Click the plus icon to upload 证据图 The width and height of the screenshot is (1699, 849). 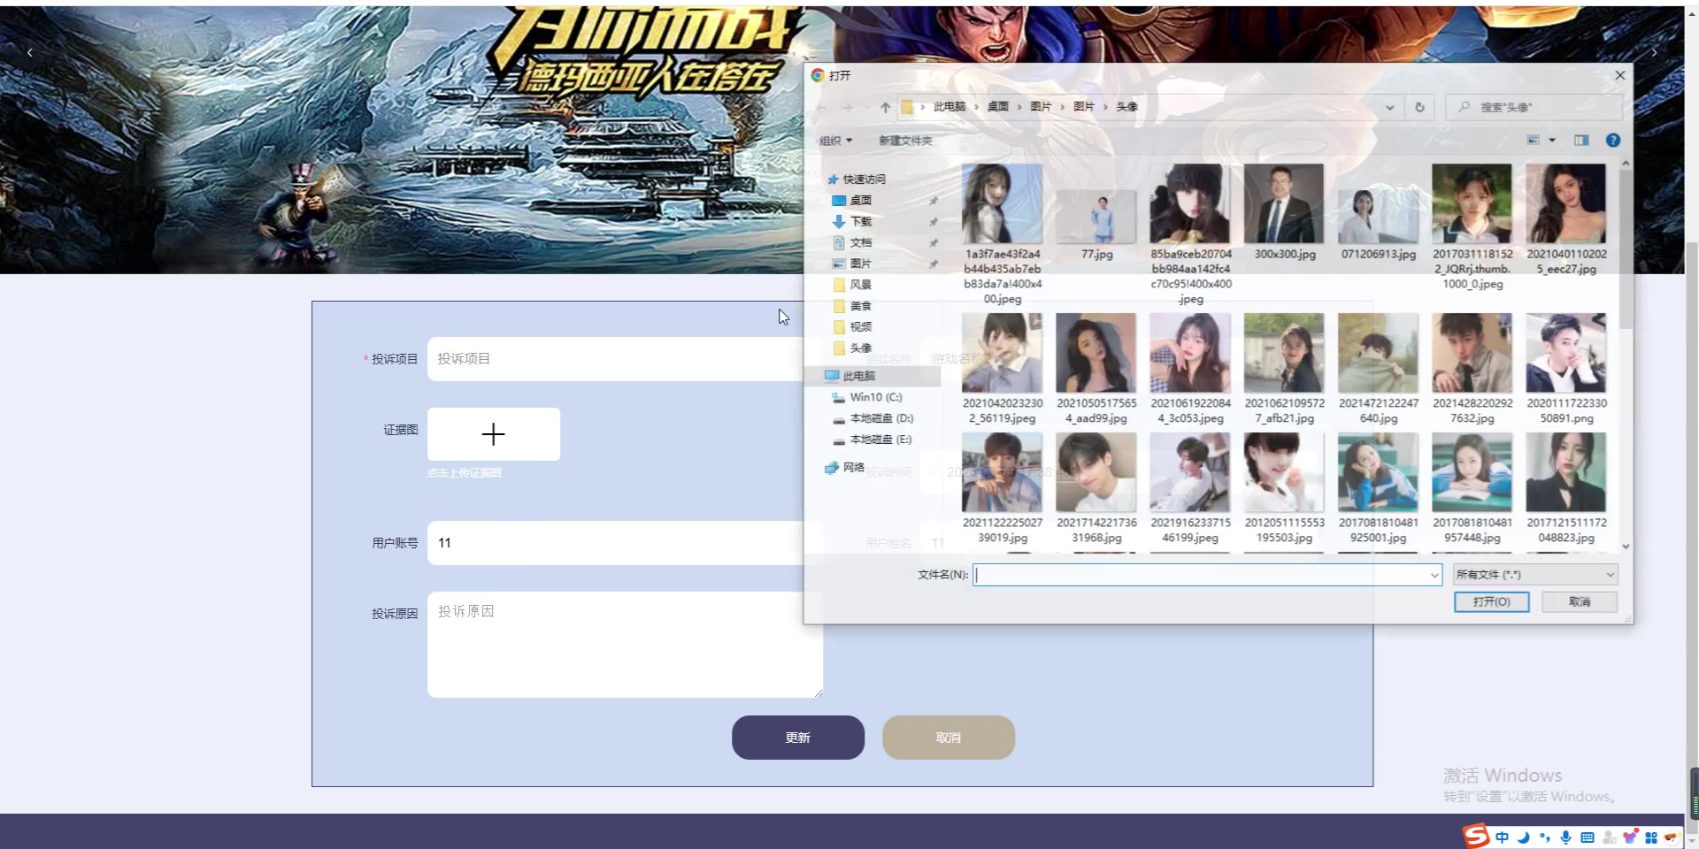(x=493, y=434)
